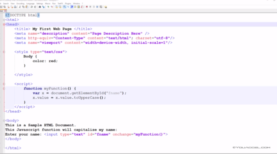Click the "utf-8" charset value

click(162, 38)
